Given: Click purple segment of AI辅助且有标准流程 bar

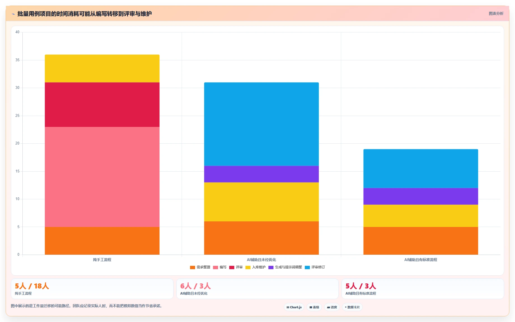Looking at the screenshot, I should (x=421, y=196).
